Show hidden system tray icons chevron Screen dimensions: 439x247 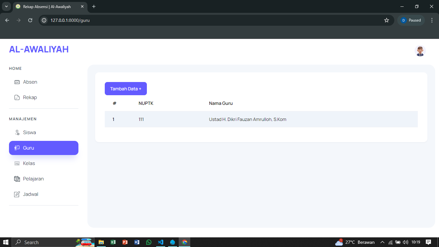pyautogui.click(x=382, y=242)
